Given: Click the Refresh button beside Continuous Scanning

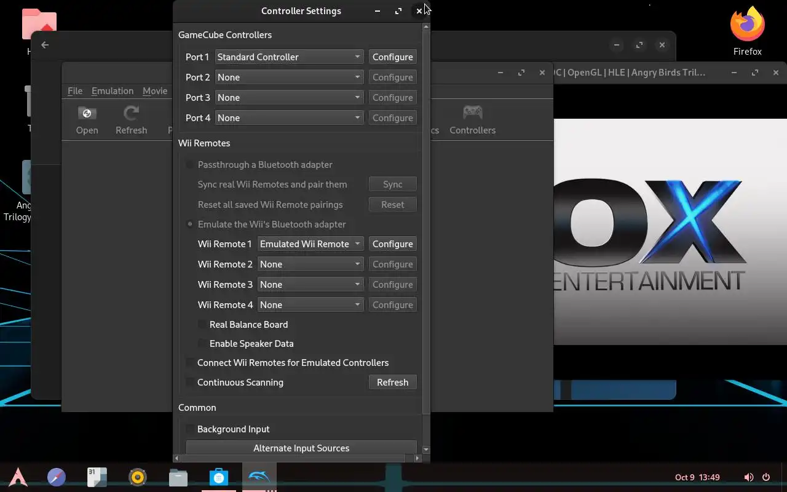Looking at the screenshot, I should pos(392,383).
